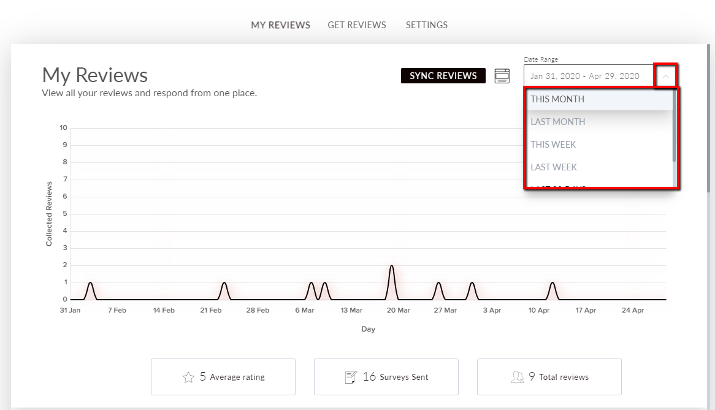This screenshot has width=715, height=410.
Task: Click the chart peak near 21 Feb
Action: [224, 283]
